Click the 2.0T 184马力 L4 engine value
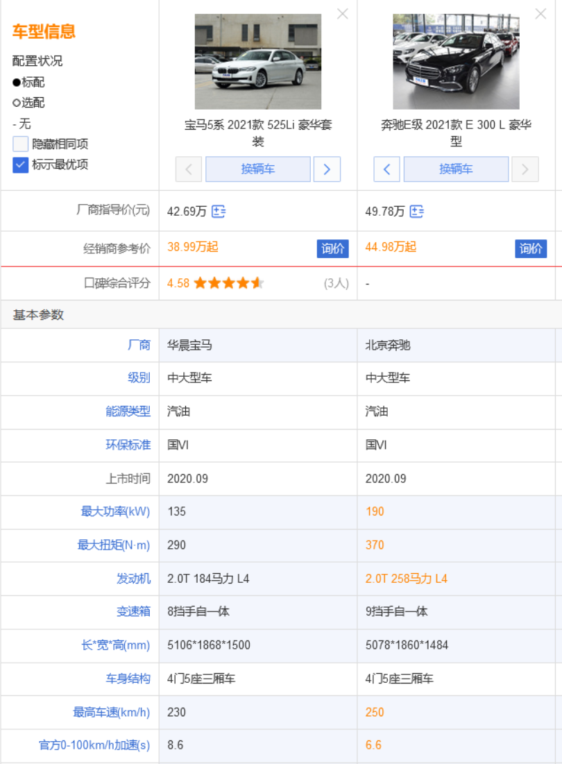The image size is (562, 764). tap(208, 579)
